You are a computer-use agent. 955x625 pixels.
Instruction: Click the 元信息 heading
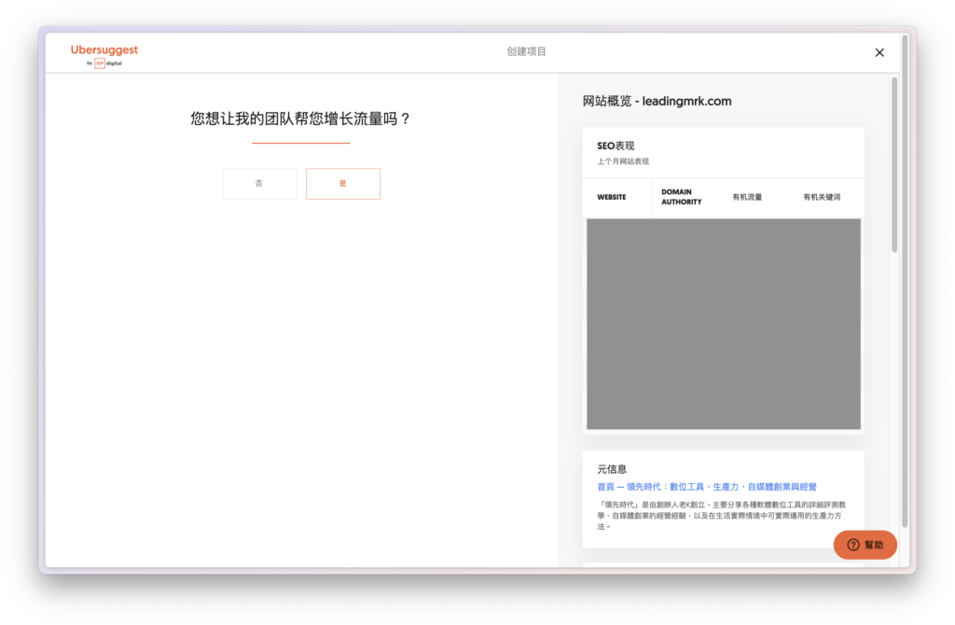click(x=612, y=469)
